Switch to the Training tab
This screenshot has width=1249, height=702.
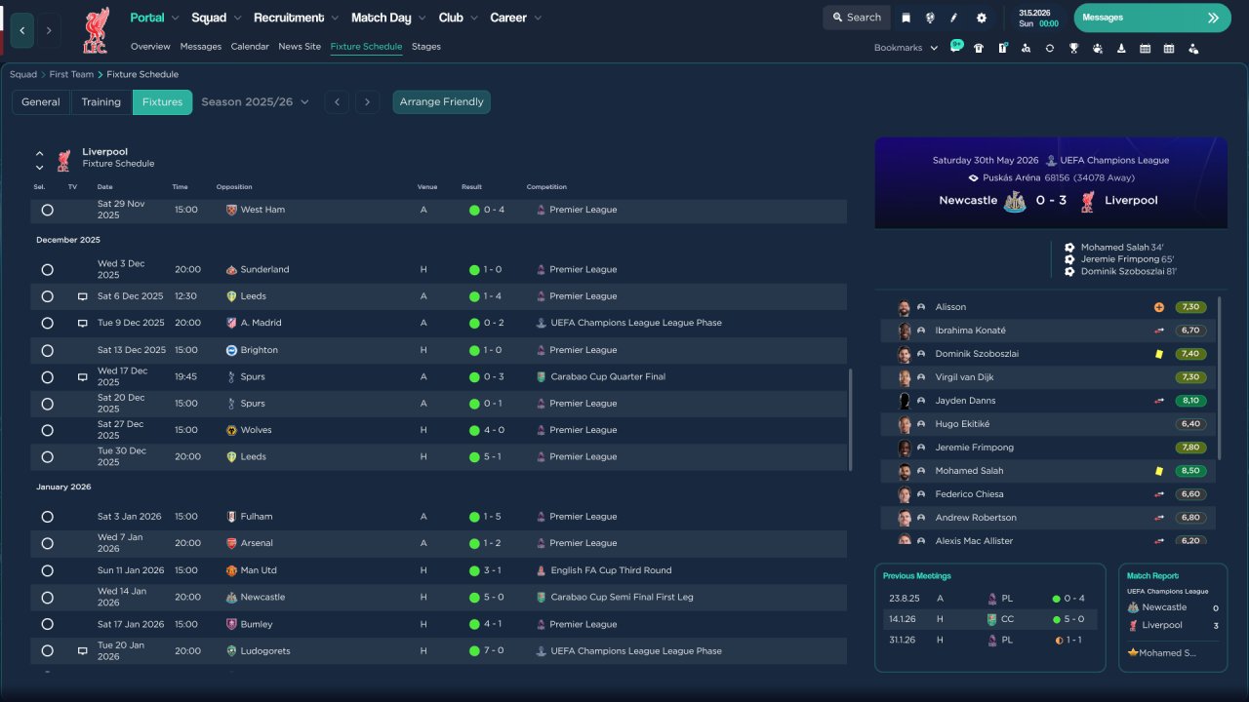(x=101, y=102)
